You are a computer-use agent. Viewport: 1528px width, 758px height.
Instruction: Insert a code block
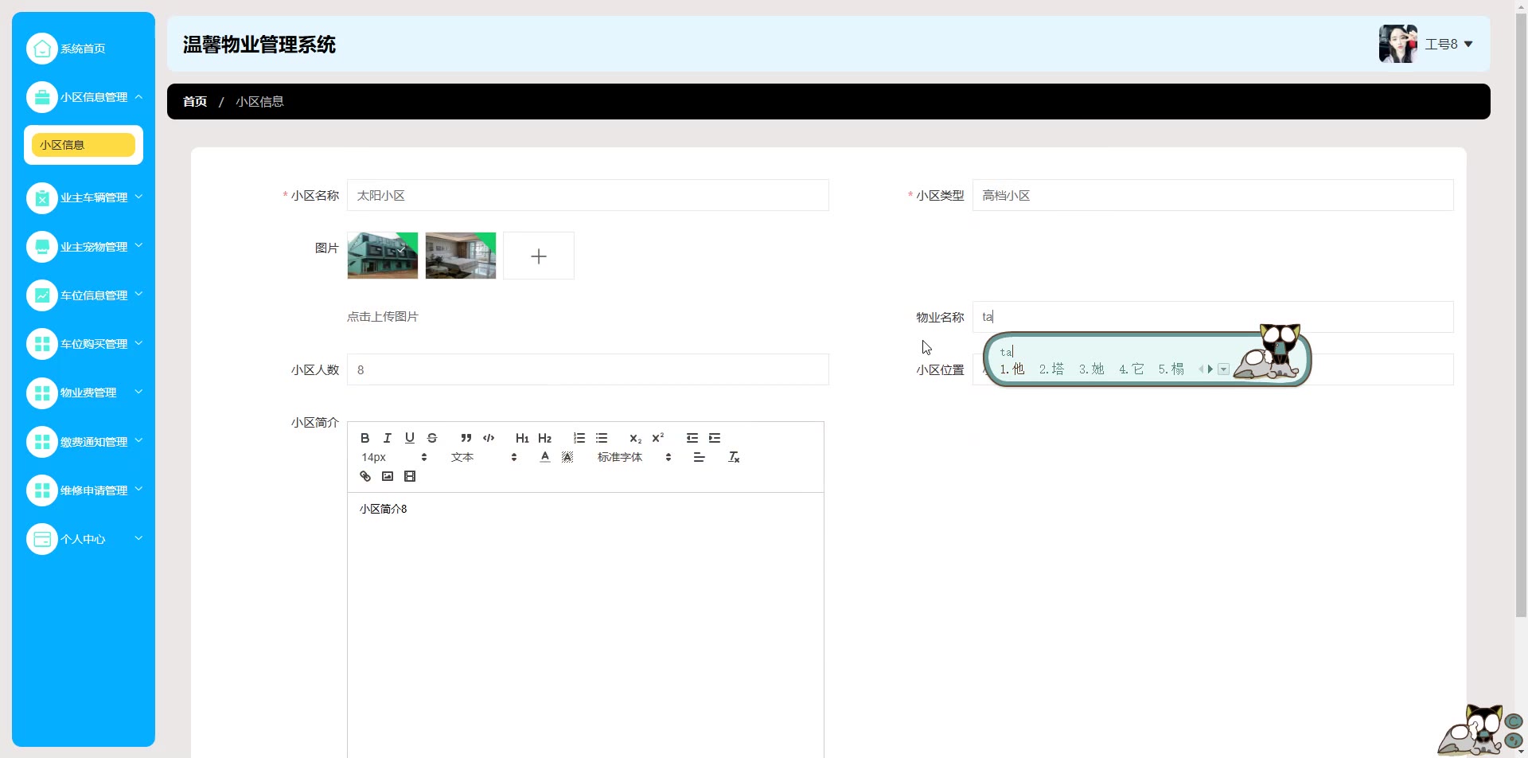489,438
